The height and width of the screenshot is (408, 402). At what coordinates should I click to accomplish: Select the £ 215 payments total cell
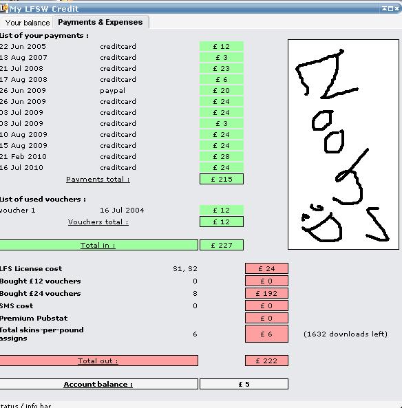coord(222,179)
